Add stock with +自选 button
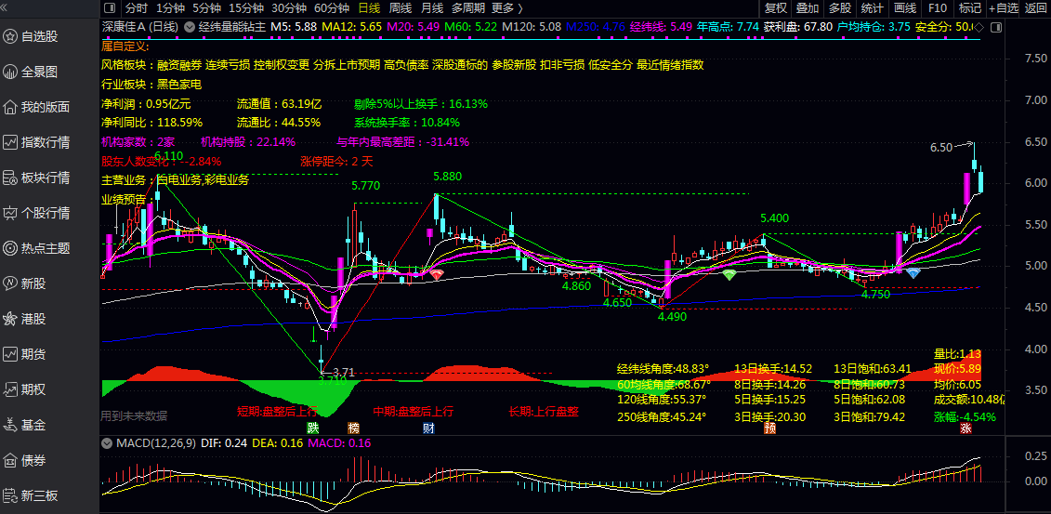The image size is (1051, 514). (x=1004, y=8)
